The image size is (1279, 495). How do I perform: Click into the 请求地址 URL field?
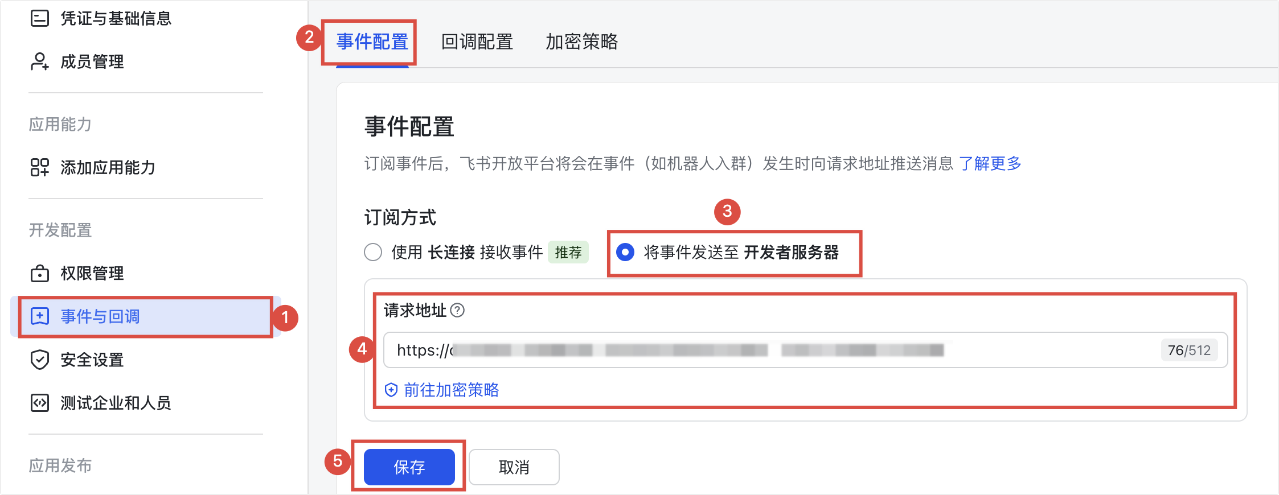(805, 350)
